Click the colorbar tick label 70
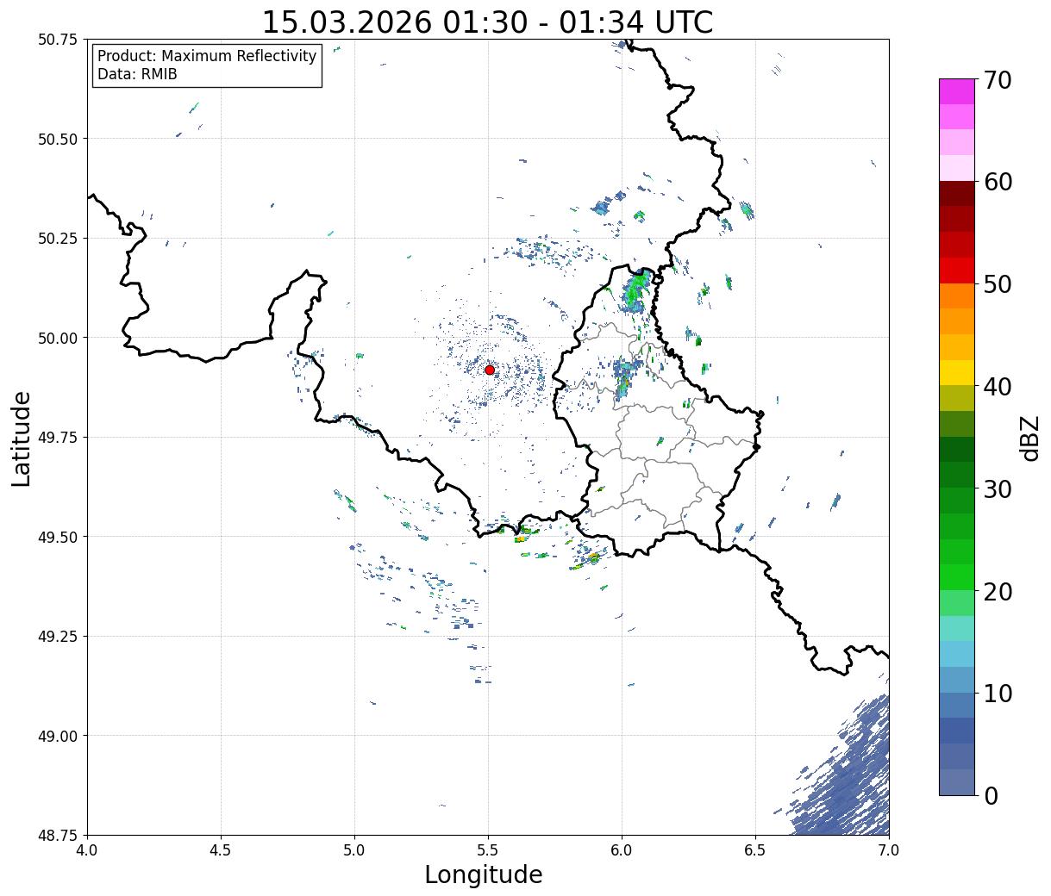Screen dimensions: 1051x896 click(996, 80)
